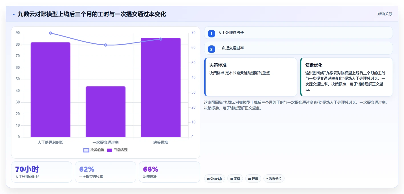This screenshot has width=404, height=194.
Task: Click right axis value 70
Action: pyautogui.click(x=193, y=33)
